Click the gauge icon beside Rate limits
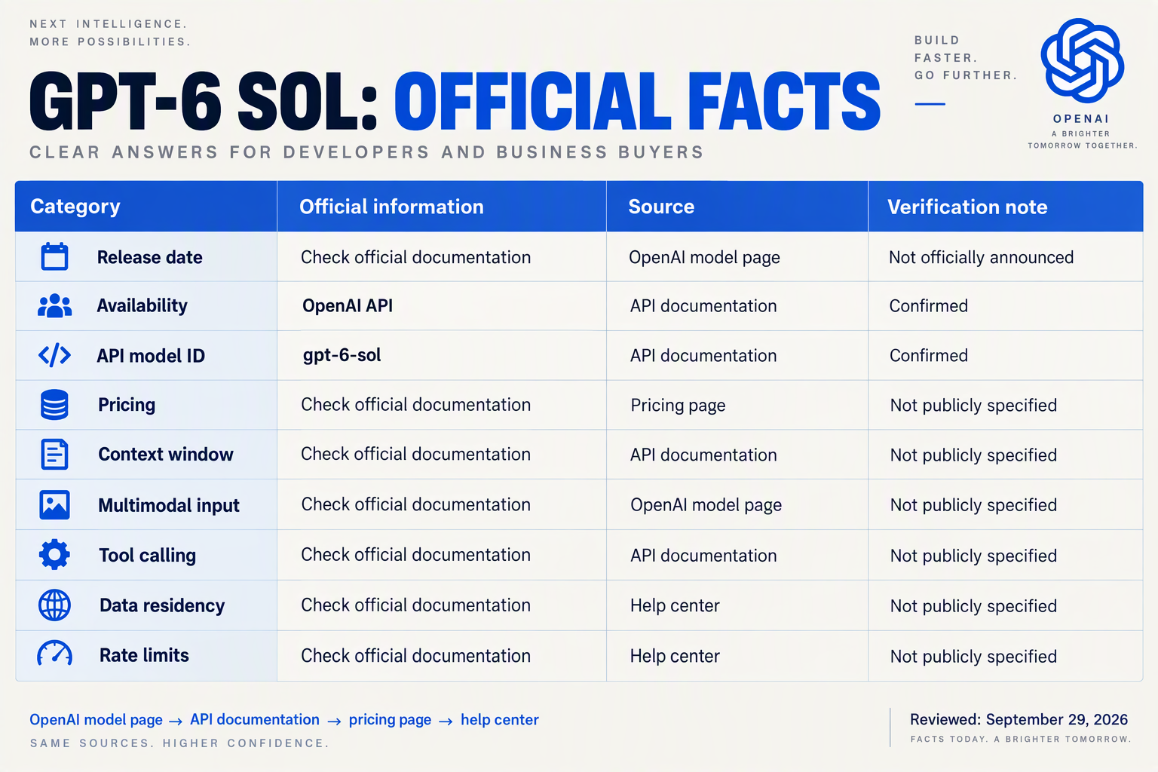This screenshot has height=772, width=1158. click(54, 654)
